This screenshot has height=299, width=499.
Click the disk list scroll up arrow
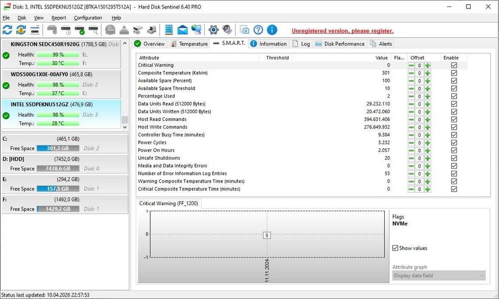[125, 43]
